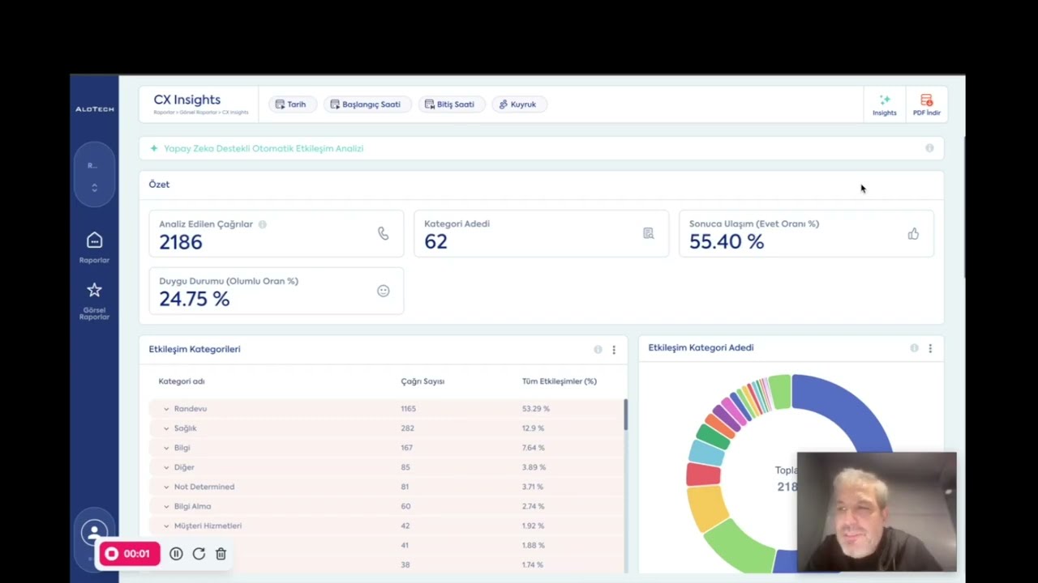Click the Özet section heading

click(x=159, y=185)
